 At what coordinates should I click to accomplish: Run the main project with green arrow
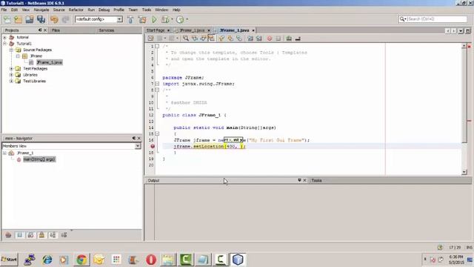(x=154, y=20)
